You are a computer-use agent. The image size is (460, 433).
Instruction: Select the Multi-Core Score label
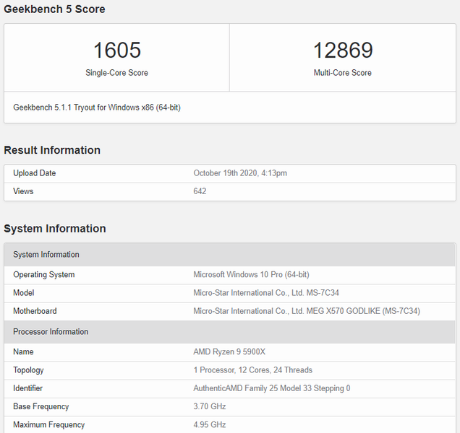click(343, 73)
